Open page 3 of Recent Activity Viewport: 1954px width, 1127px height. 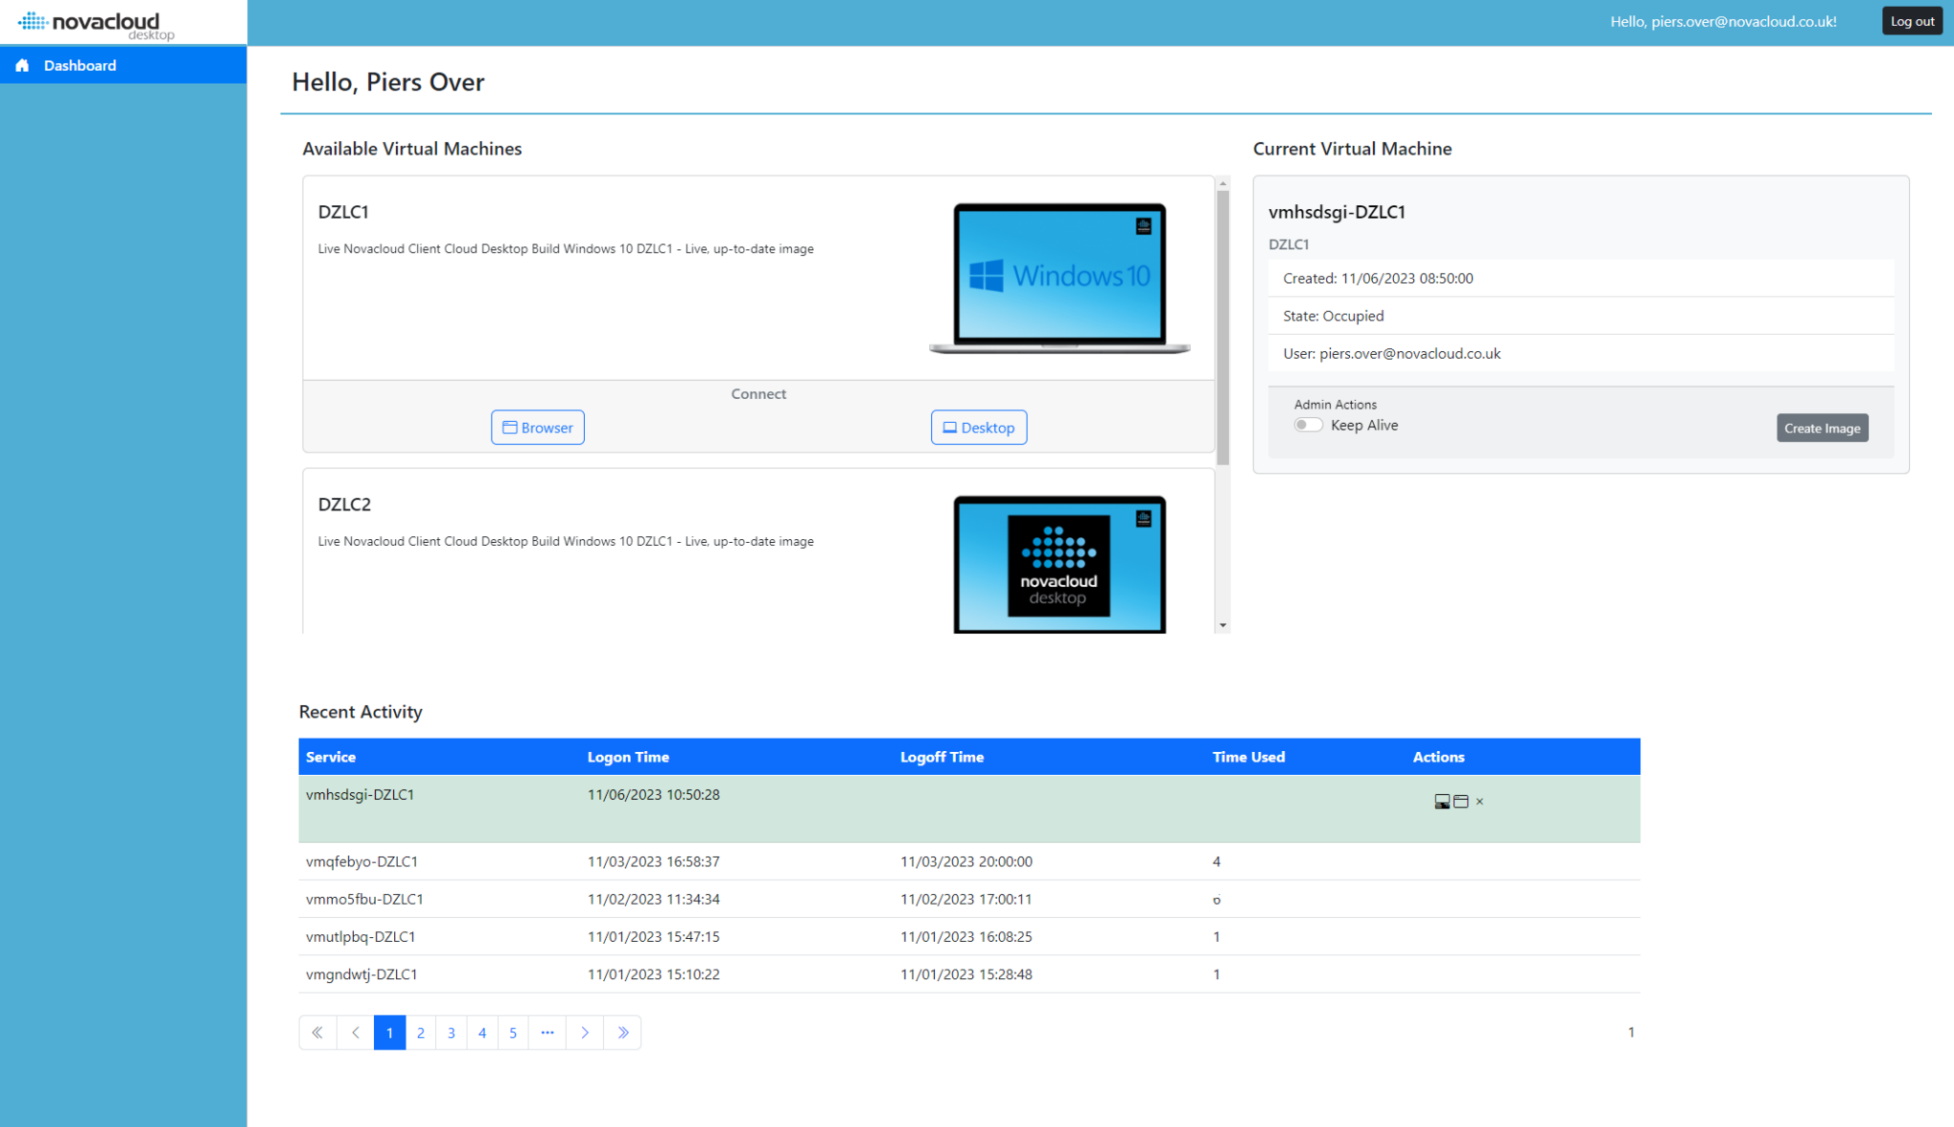(451, 1032)
